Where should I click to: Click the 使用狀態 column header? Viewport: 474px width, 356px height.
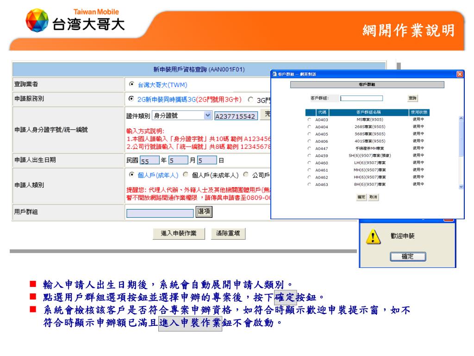coord(419,112)
